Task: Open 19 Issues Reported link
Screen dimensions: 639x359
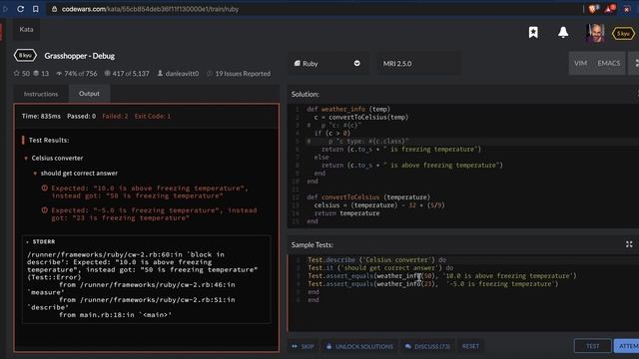Action: click(x=239, y=73)
